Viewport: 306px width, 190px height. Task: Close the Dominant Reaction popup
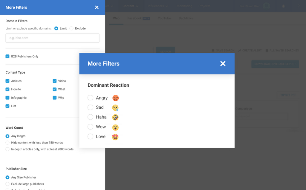pyautogui.click(x=223, y=63)
